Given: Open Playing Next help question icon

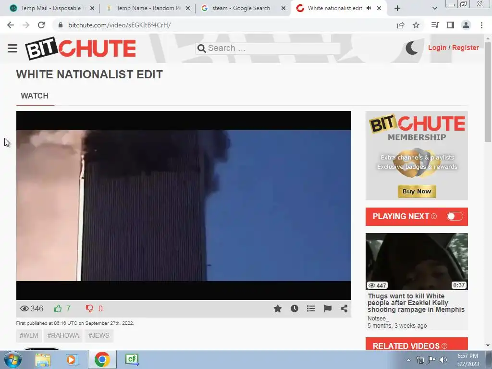Looking at the screenshot, I should point(434,216).
